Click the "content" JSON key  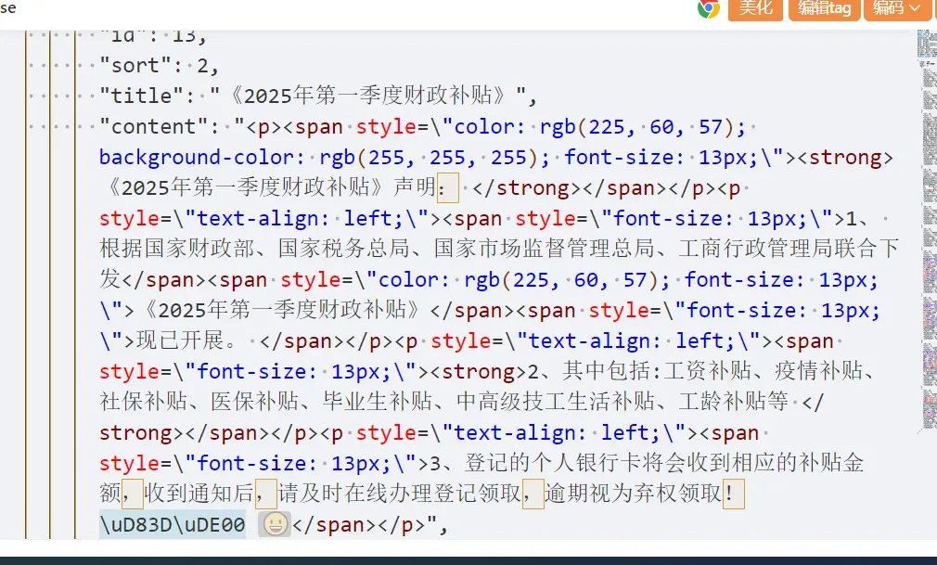[x=148, y=126]
